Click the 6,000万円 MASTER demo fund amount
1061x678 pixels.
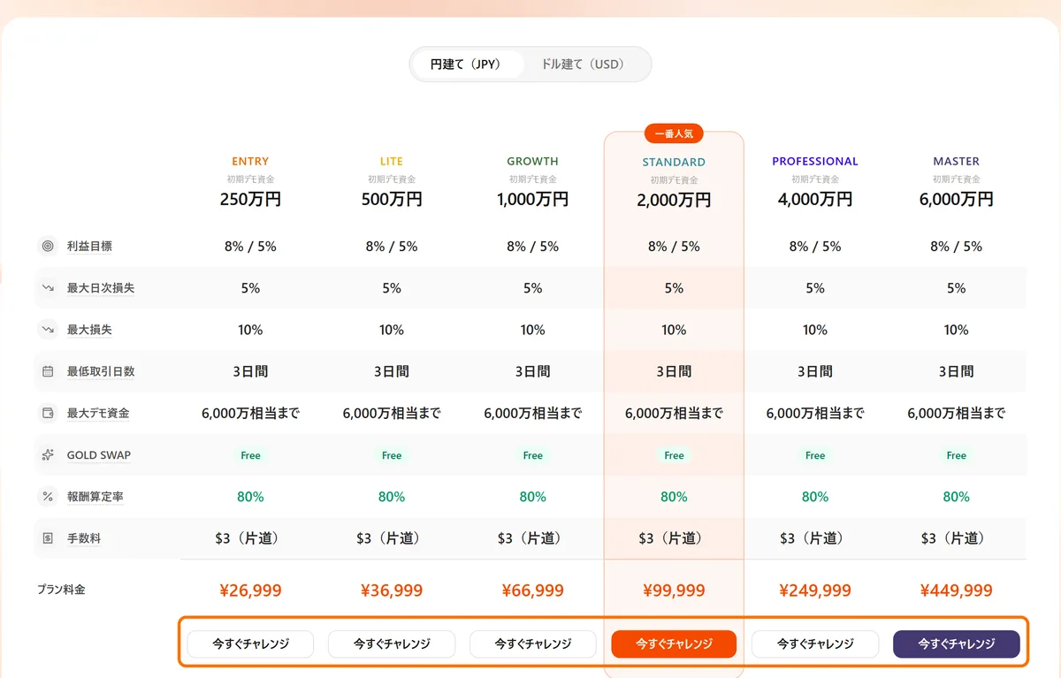[957, 199]
